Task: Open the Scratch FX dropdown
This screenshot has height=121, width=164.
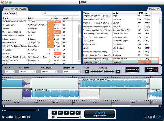Action: point(71,72)
